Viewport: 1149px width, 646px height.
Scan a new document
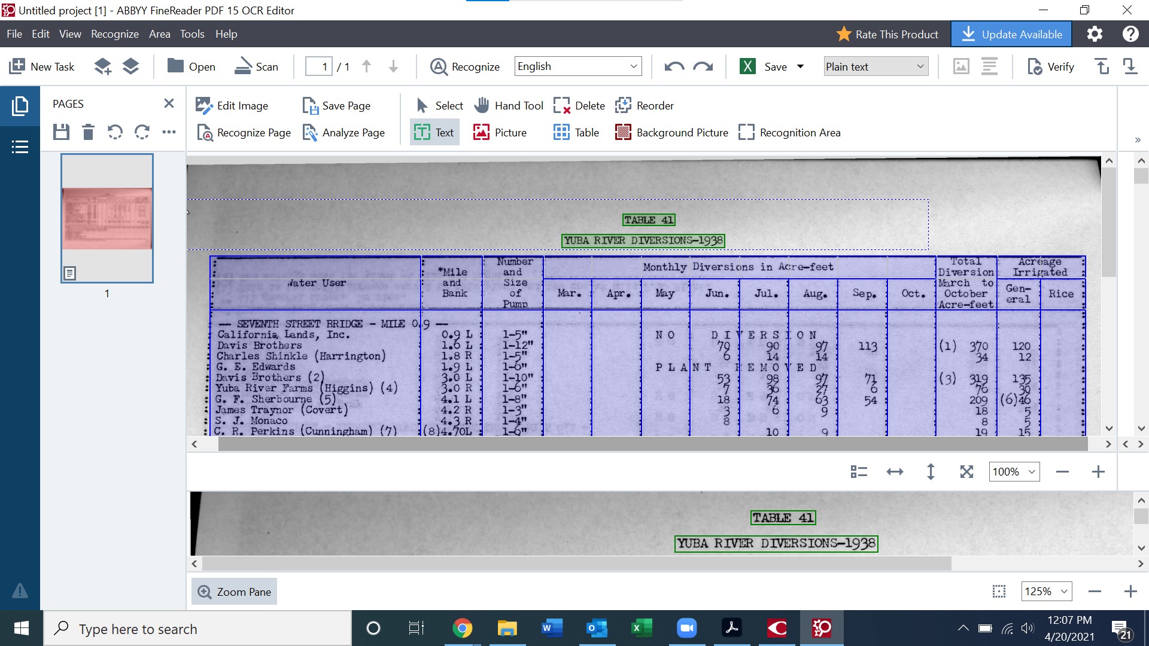tap(257, 66)
